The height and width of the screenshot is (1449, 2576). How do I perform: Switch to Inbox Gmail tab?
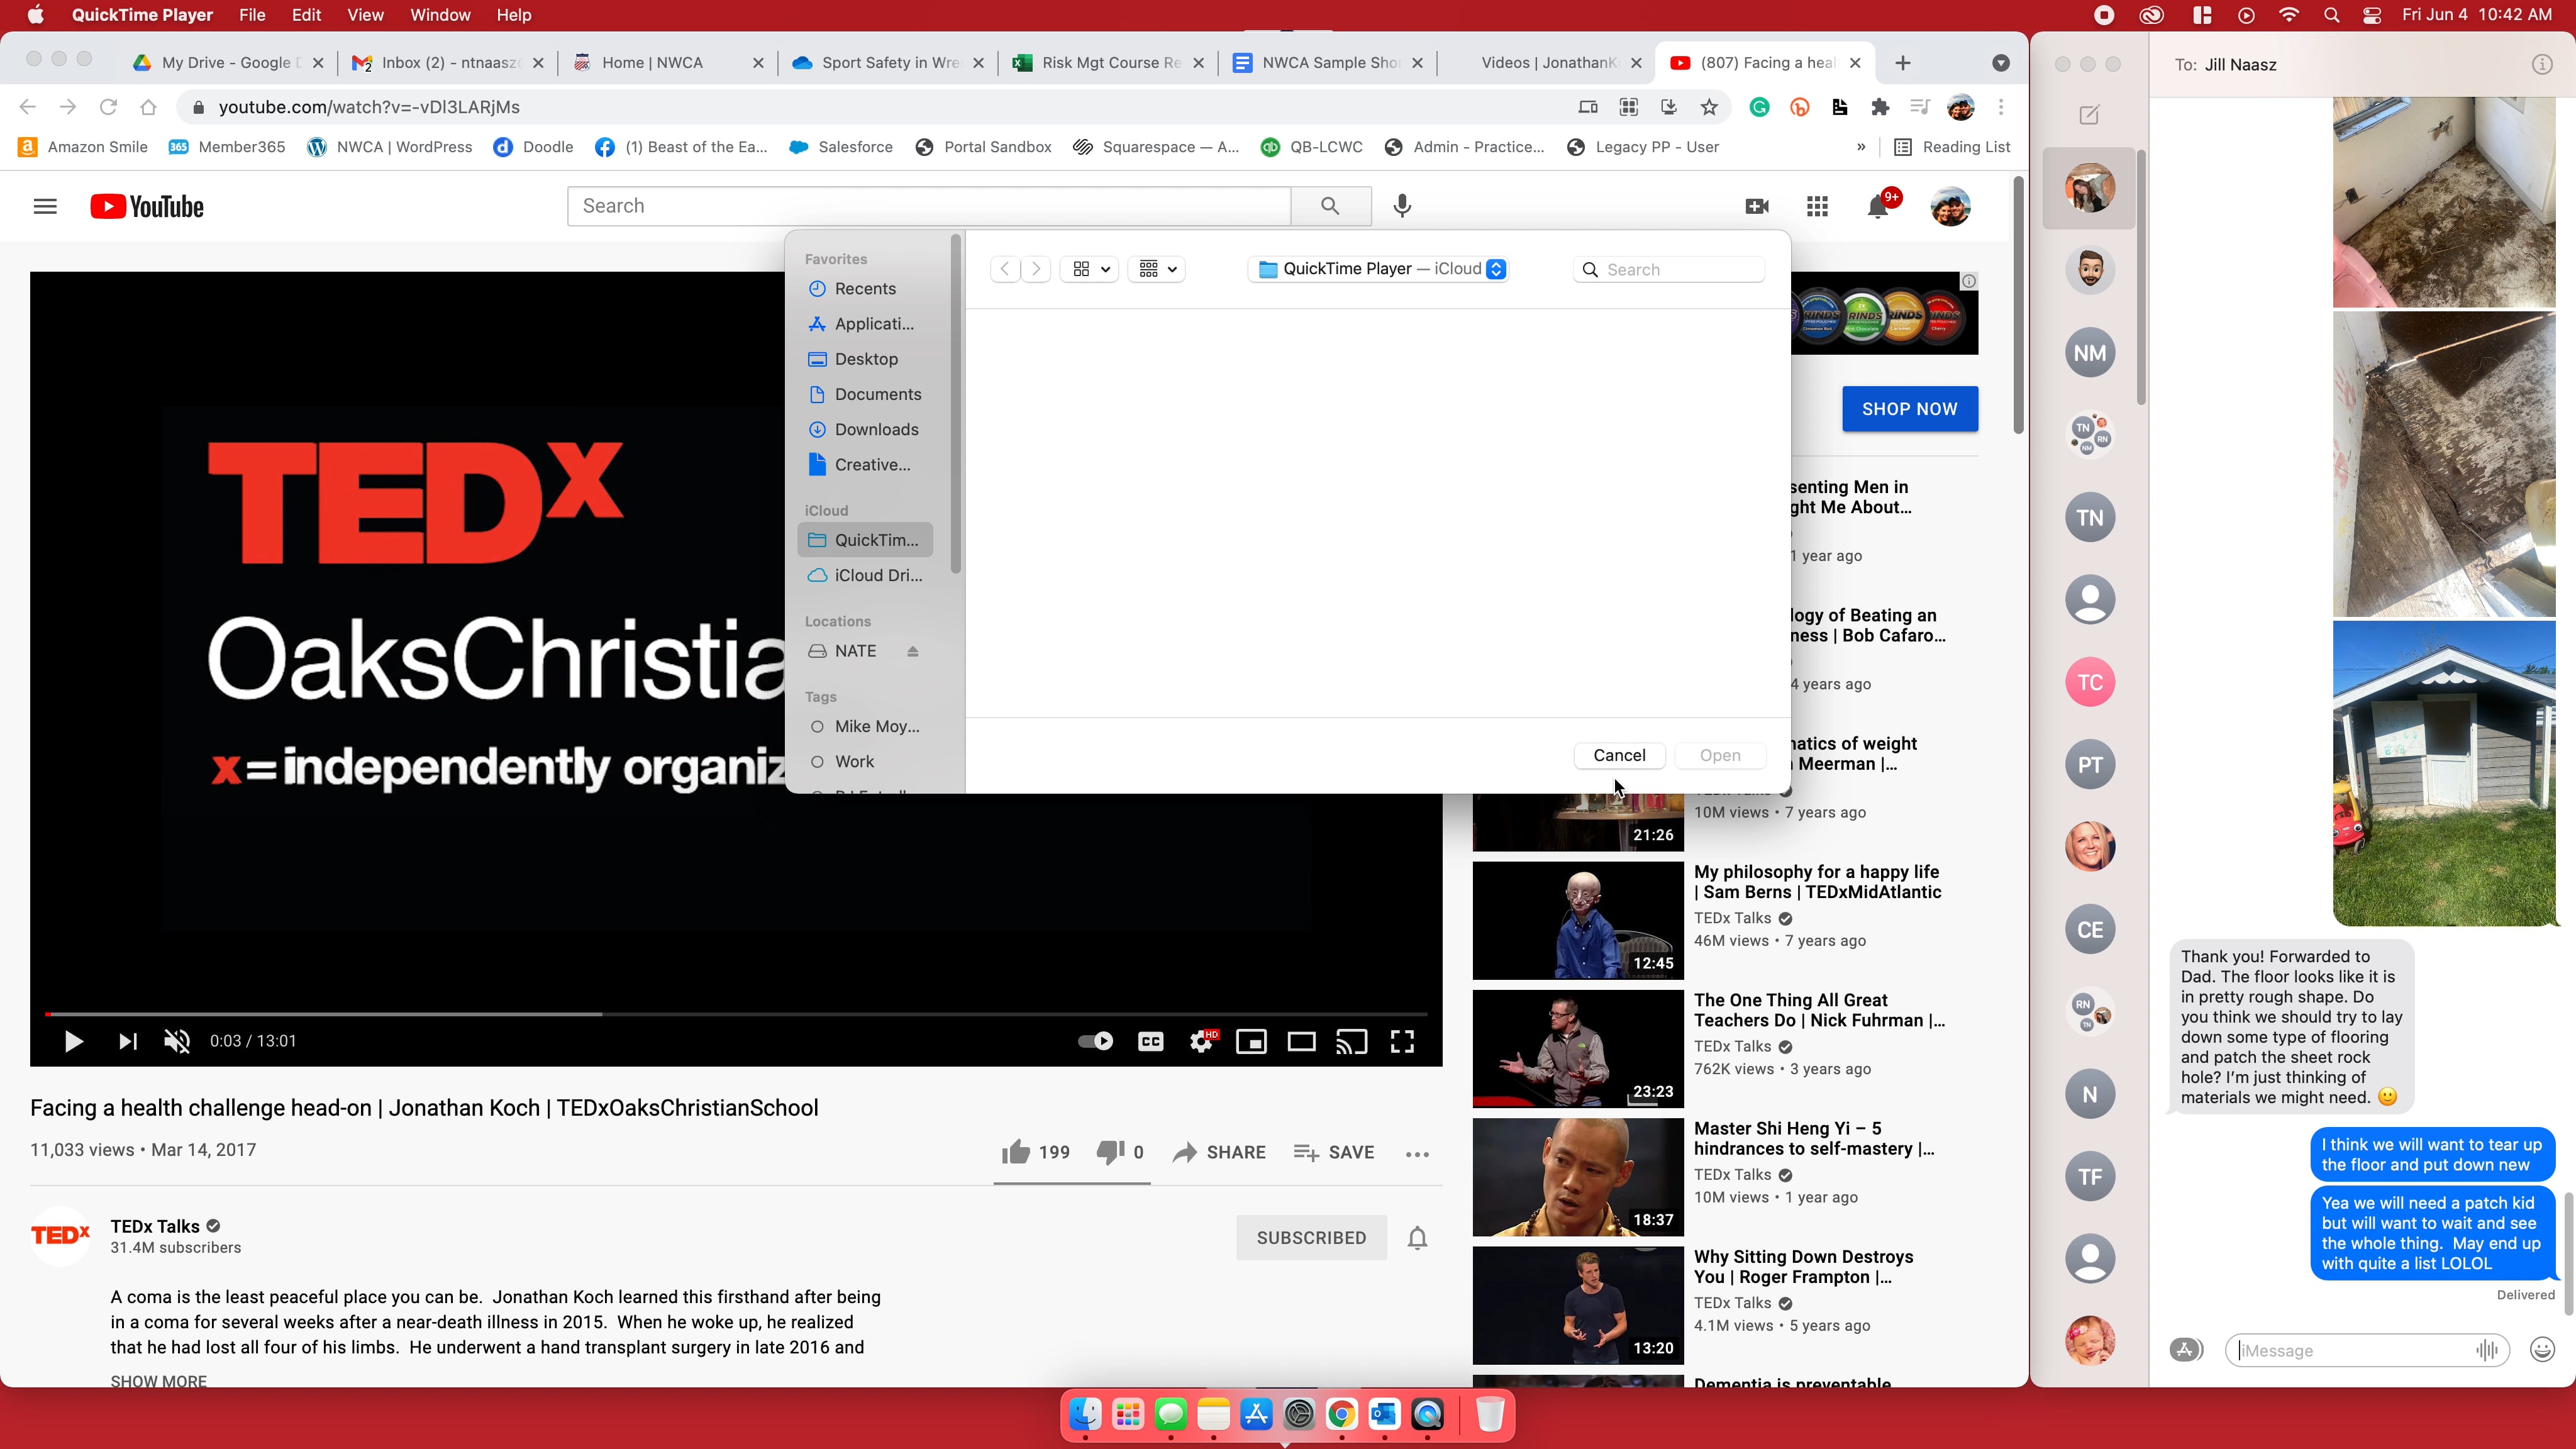pos(448,62)
